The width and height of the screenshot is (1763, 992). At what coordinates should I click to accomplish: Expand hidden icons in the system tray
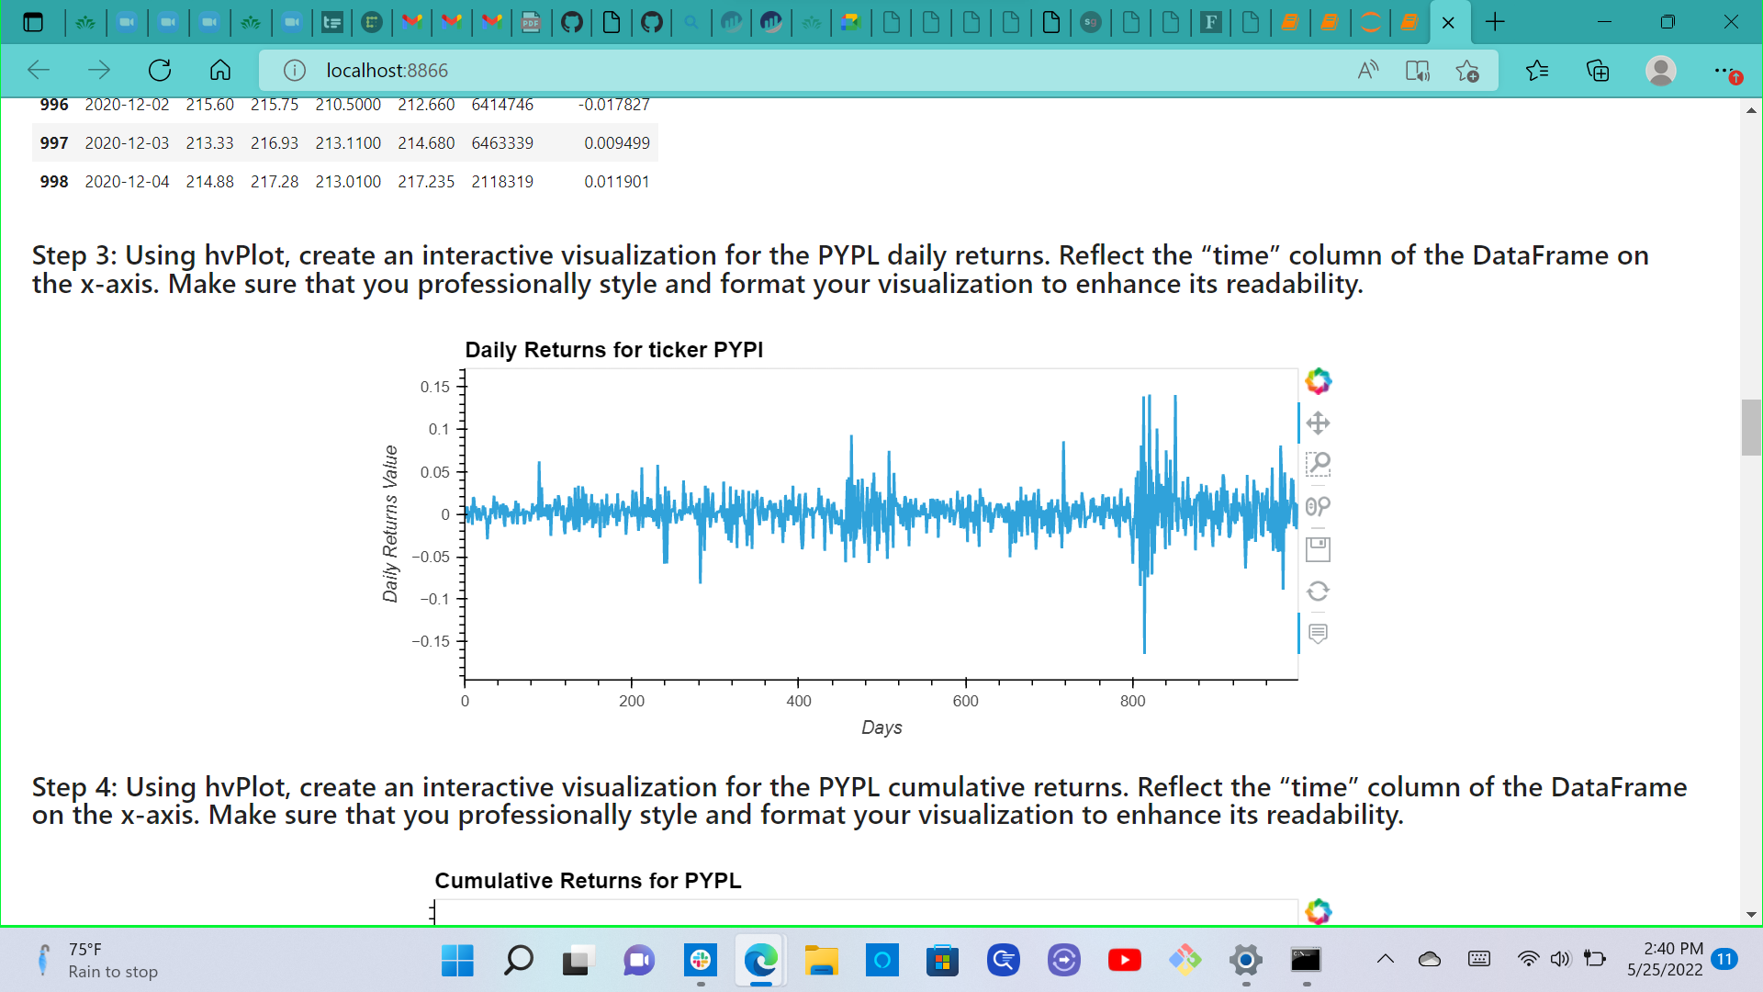1387,959
